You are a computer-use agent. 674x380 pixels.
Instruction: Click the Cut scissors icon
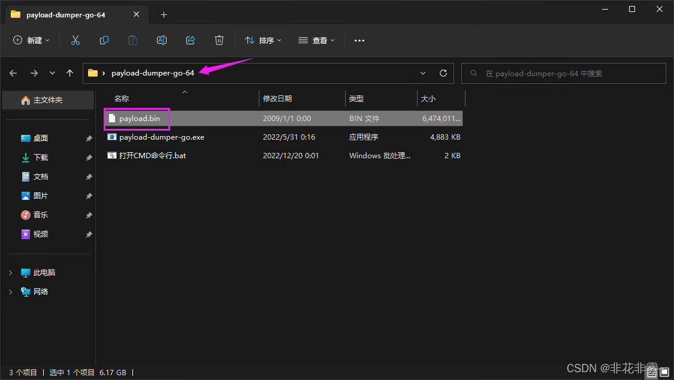(75, 40)
